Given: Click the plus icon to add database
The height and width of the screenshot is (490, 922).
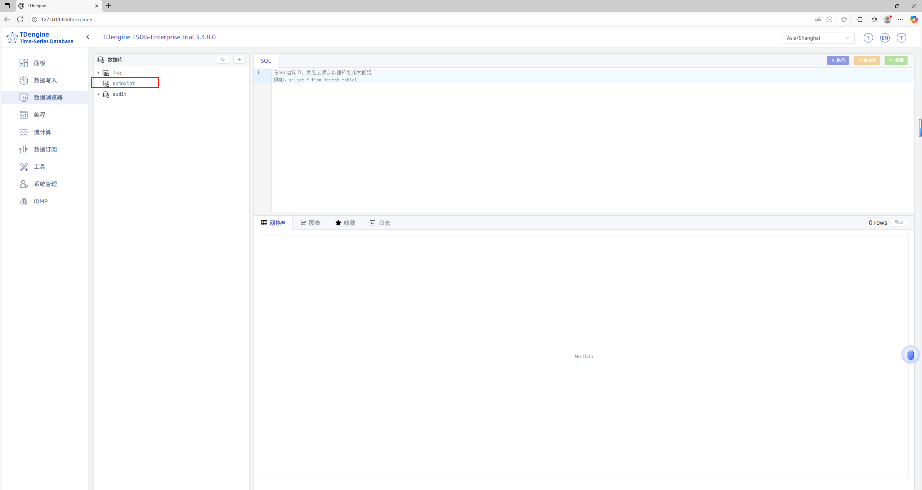Looking at the screenshot, I should click(x=240, y=59).
